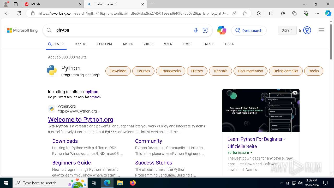Open the tab actions menu icon
Image resolution: width=334 pixels, height=188 pixels.
(x=16, y=4)
